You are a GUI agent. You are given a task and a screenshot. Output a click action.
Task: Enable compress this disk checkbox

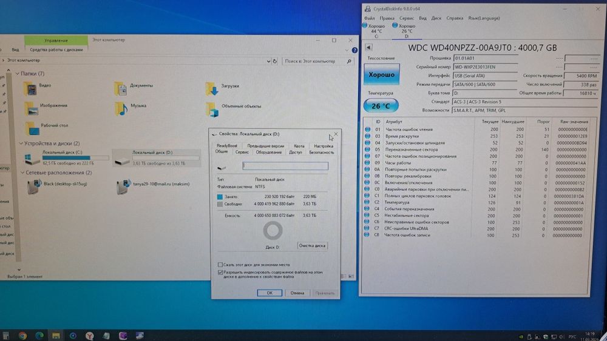[220, 265]
